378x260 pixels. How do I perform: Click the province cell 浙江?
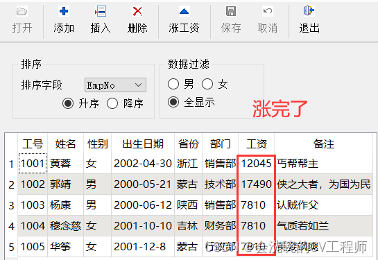188,164
